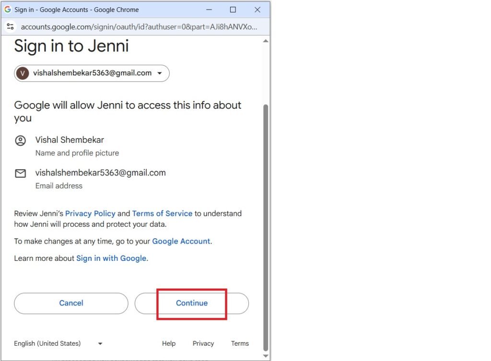Click the envelope icon beside email address

(20, 174)
